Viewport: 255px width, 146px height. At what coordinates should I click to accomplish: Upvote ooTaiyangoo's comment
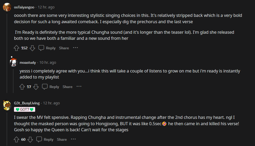(x=16, y=48)
